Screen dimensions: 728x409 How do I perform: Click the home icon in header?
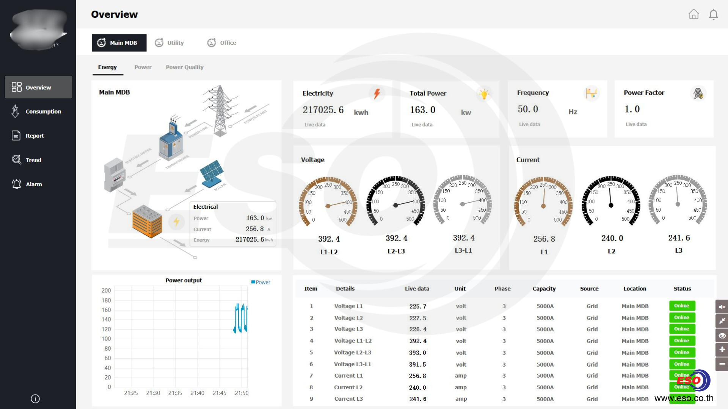[x=693, y=14]
